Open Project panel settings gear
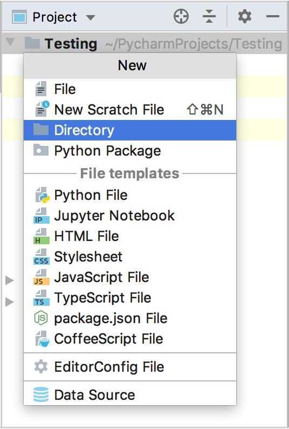This screenshot has width=289, height=429. tap(244, 16)
